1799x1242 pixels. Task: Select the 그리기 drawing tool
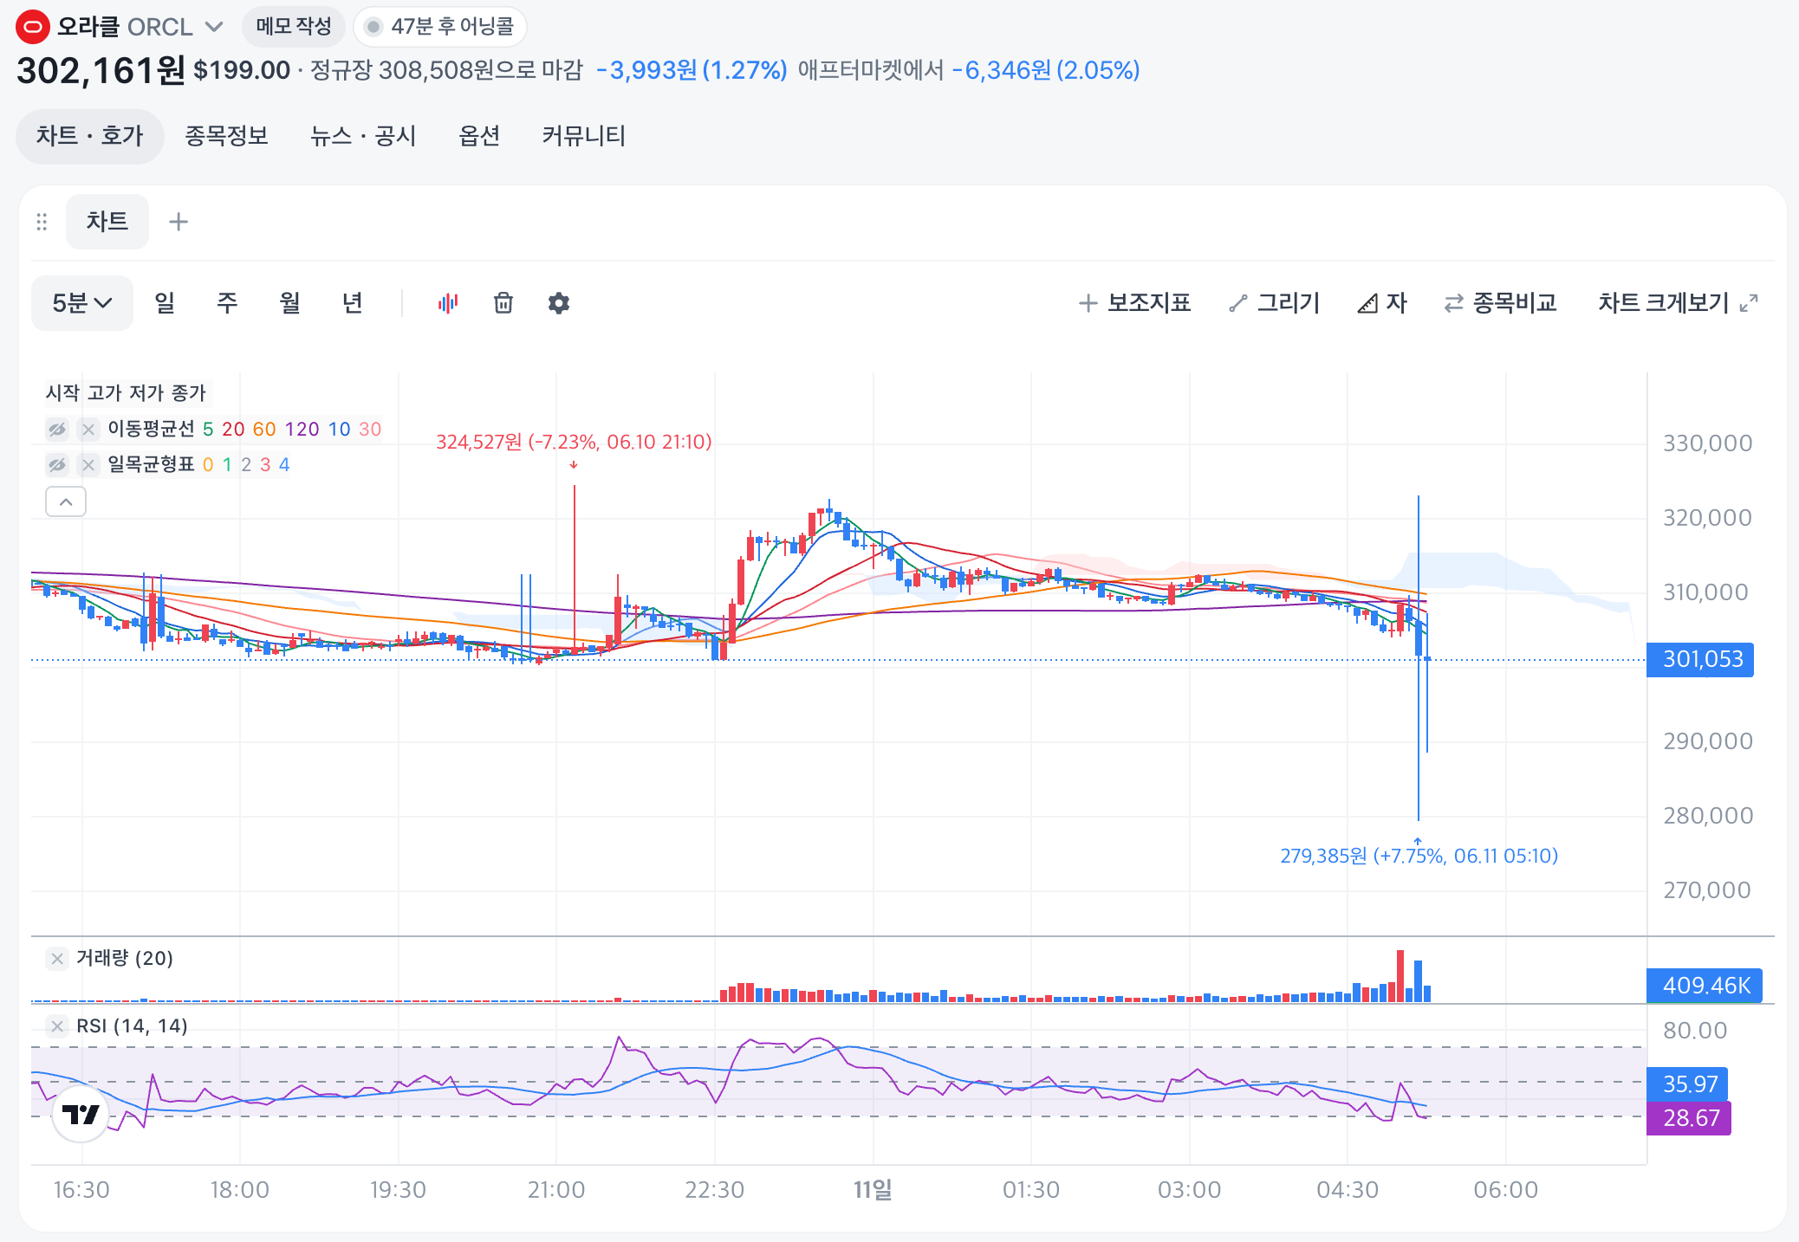coord(1275,303)
